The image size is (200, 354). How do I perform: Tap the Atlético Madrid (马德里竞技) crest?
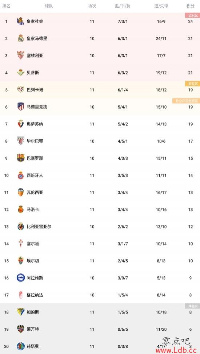(20, 107)
